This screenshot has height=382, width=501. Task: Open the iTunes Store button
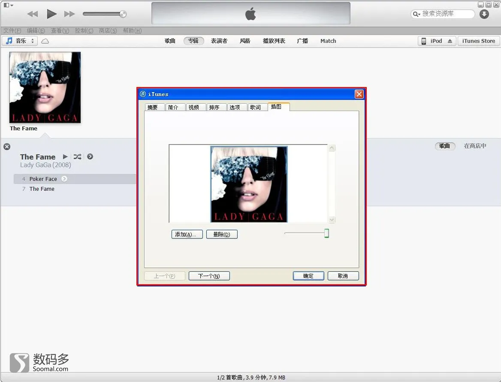[x=478, y=41]
